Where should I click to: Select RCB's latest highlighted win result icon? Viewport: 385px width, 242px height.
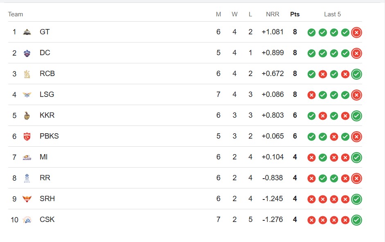356,74
